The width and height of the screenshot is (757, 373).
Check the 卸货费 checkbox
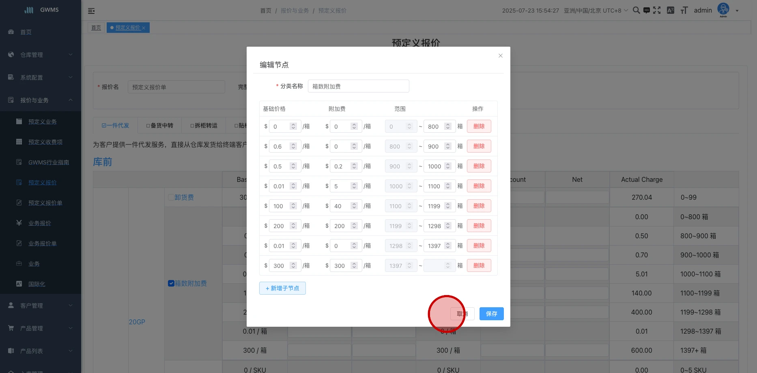[171, 197]
